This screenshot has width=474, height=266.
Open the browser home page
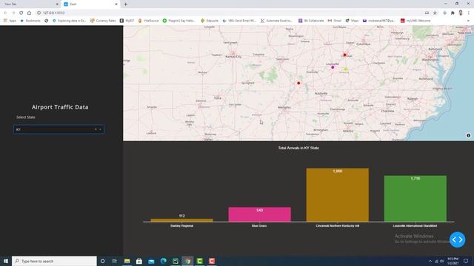(29, 13)
